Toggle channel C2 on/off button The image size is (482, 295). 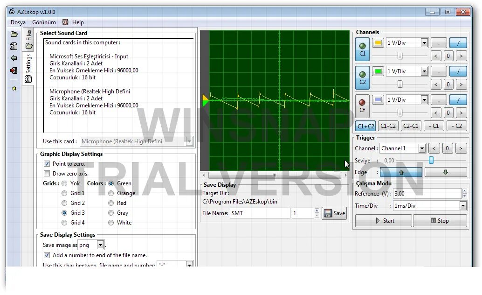click(362, 77)
